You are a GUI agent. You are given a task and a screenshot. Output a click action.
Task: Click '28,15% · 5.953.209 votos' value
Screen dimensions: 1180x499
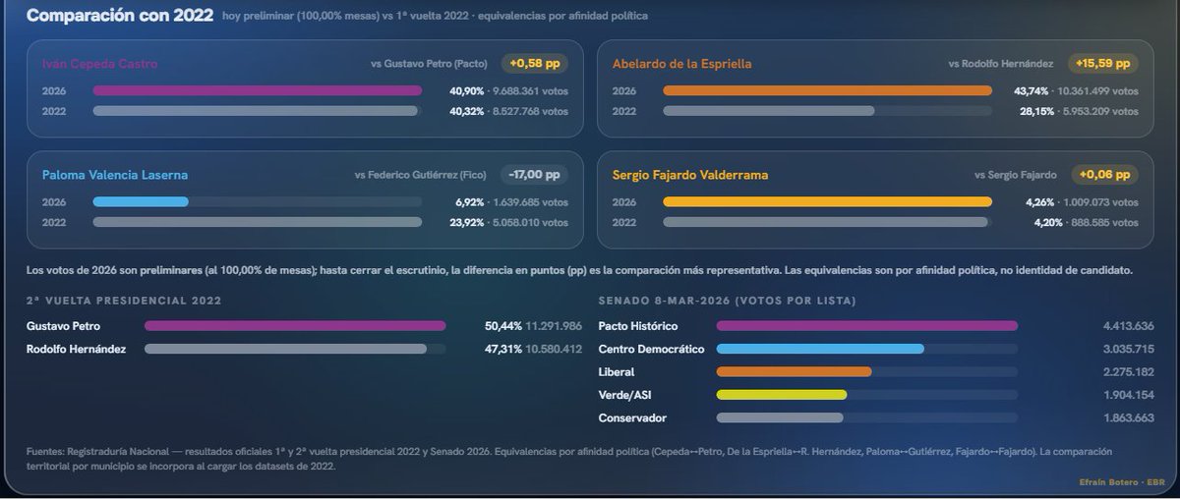click(x=1079, y=111)
